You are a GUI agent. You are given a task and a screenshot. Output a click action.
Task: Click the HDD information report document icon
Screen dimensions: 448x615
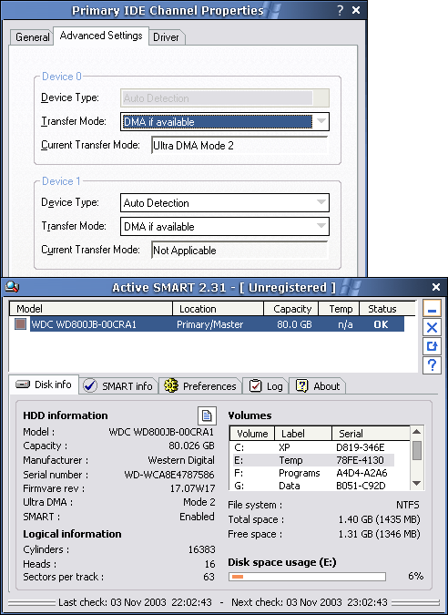tap(207, 415)
